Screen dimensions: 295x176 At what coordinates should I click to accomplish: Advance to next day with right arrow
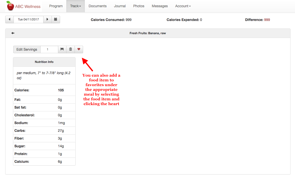click(47, 19)
